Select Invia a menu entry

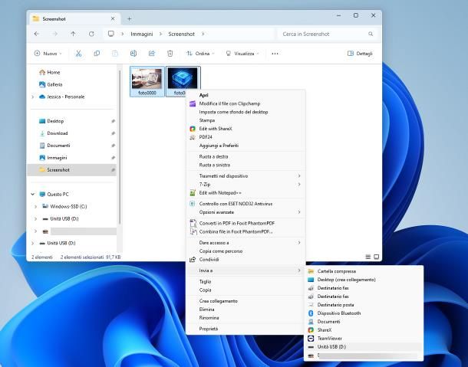click(246, 270)
